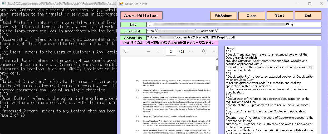Click the extracted text output area

pyautogui.click(x=270, y=90)
